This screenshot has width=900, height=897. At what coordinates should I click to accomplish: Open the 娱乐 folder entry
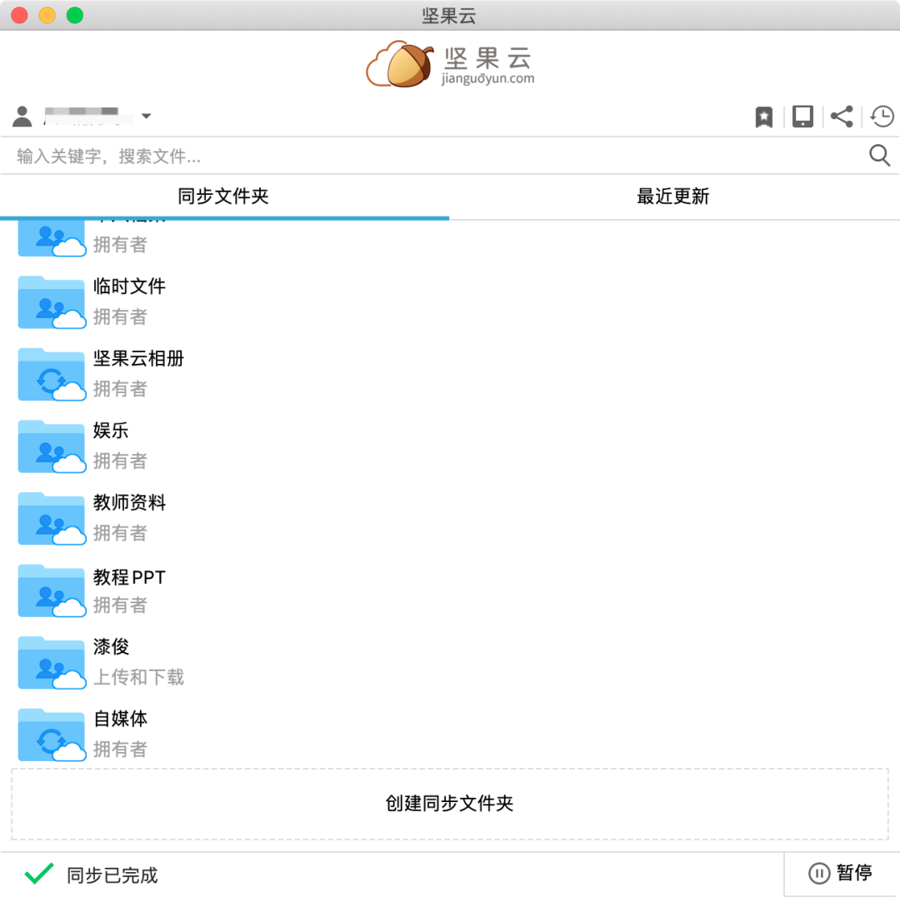point(111,431)
